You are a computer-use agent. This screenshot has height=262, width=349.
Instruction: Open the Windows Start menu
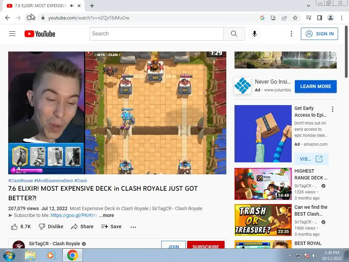(9, 255)
